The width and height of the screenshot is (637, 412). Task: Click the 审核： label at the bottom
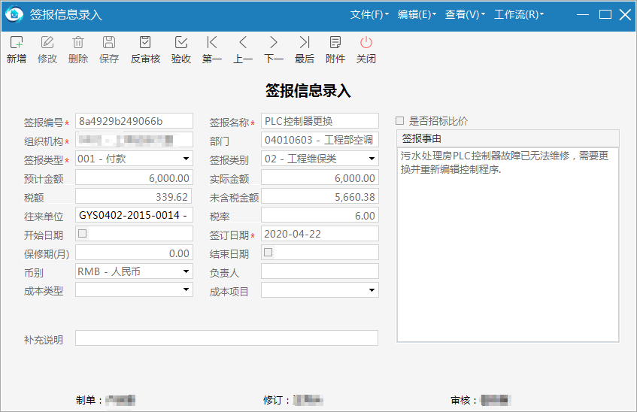coord(464,400)
